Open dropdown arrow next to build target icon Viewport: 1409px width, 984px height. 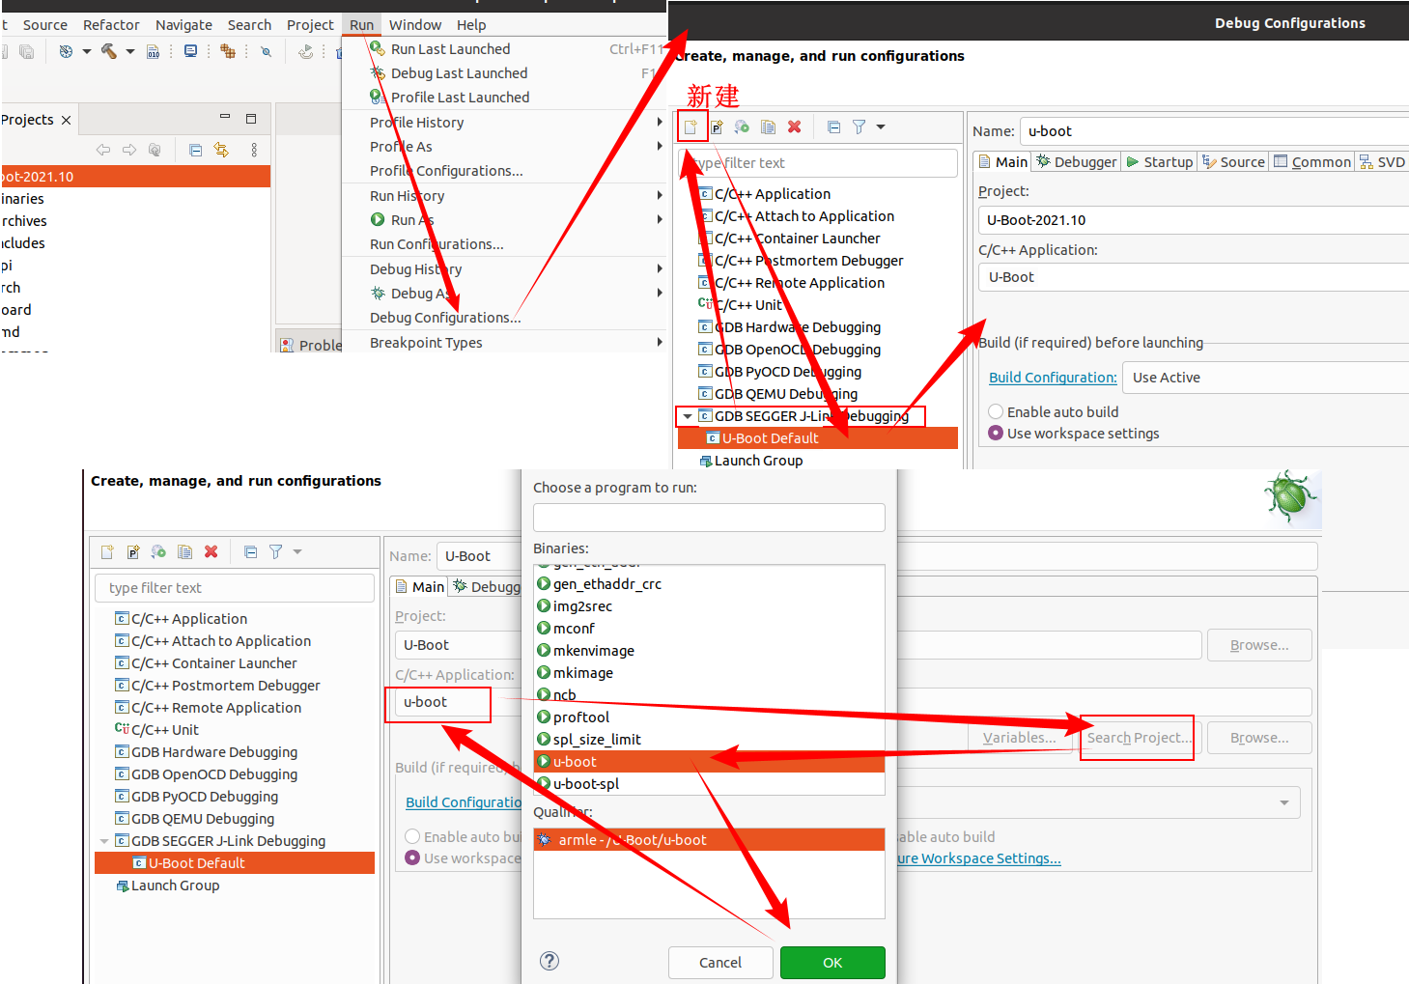tap(86, 51)
